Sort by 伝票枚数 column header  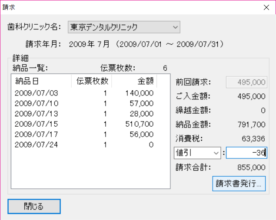92,81
